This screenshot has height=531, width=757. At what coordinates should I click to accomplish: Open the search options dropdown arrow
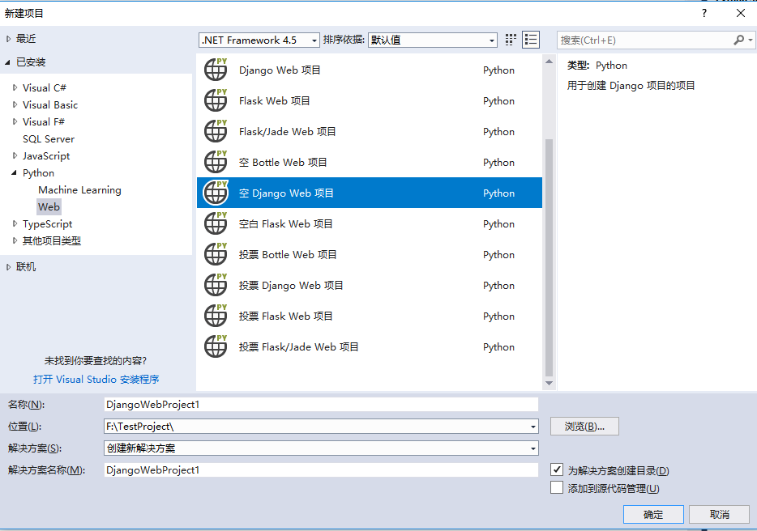(750, 40)
